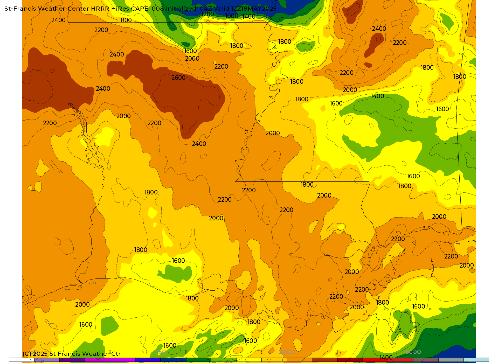Click the bright yellow color bar segment
This screenshot has height=363, width=498.
pyautogui.click(x=249, y=360)
